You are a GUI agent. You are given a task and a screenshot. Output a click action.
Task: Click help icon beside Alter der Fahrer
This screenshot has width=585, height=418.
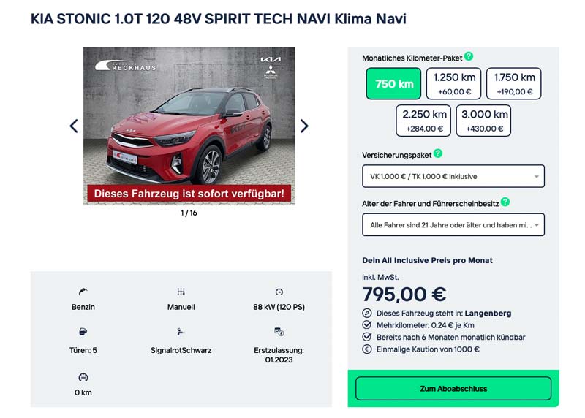tap(505, 202)
